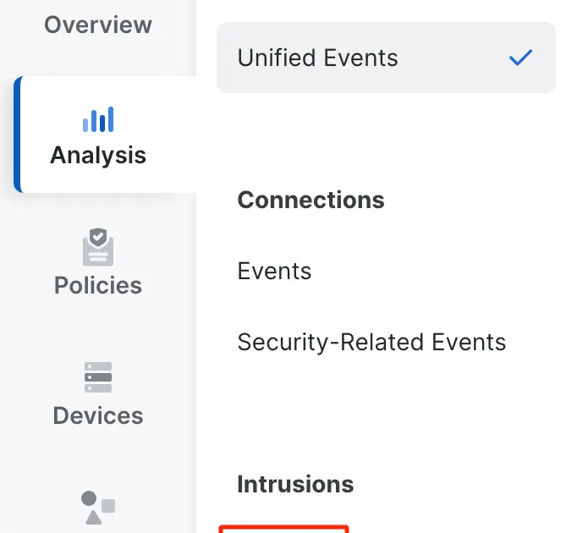Click the square shape in bottom sidebar icon
577x533 pixels.
(108, 506)
